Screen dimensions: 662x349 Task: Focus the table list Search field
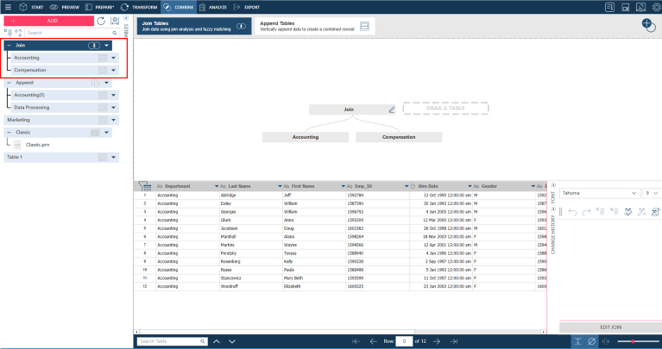point(67,33)
